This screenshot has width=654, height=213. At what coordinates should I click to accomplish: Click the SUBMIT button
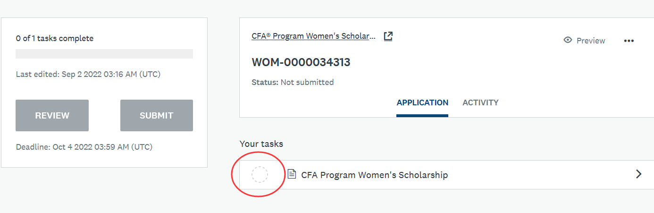[x=157, y=115]
